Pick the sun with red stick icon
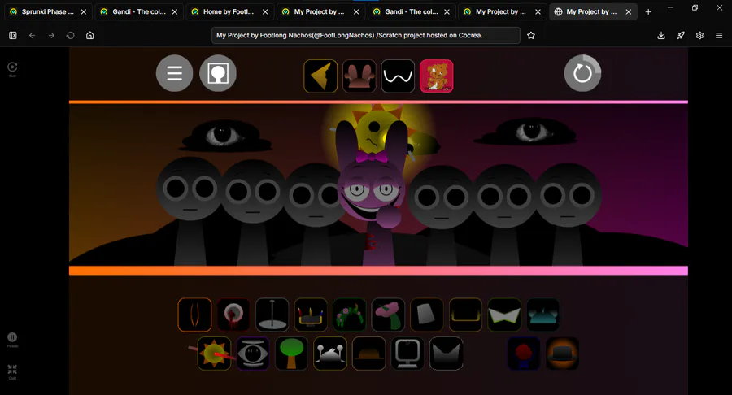Viewport: 732px width, 395px height. pos(214,354)
